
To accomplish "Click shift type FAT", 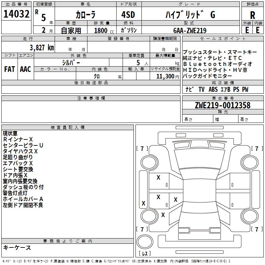I will coord(10,69).
